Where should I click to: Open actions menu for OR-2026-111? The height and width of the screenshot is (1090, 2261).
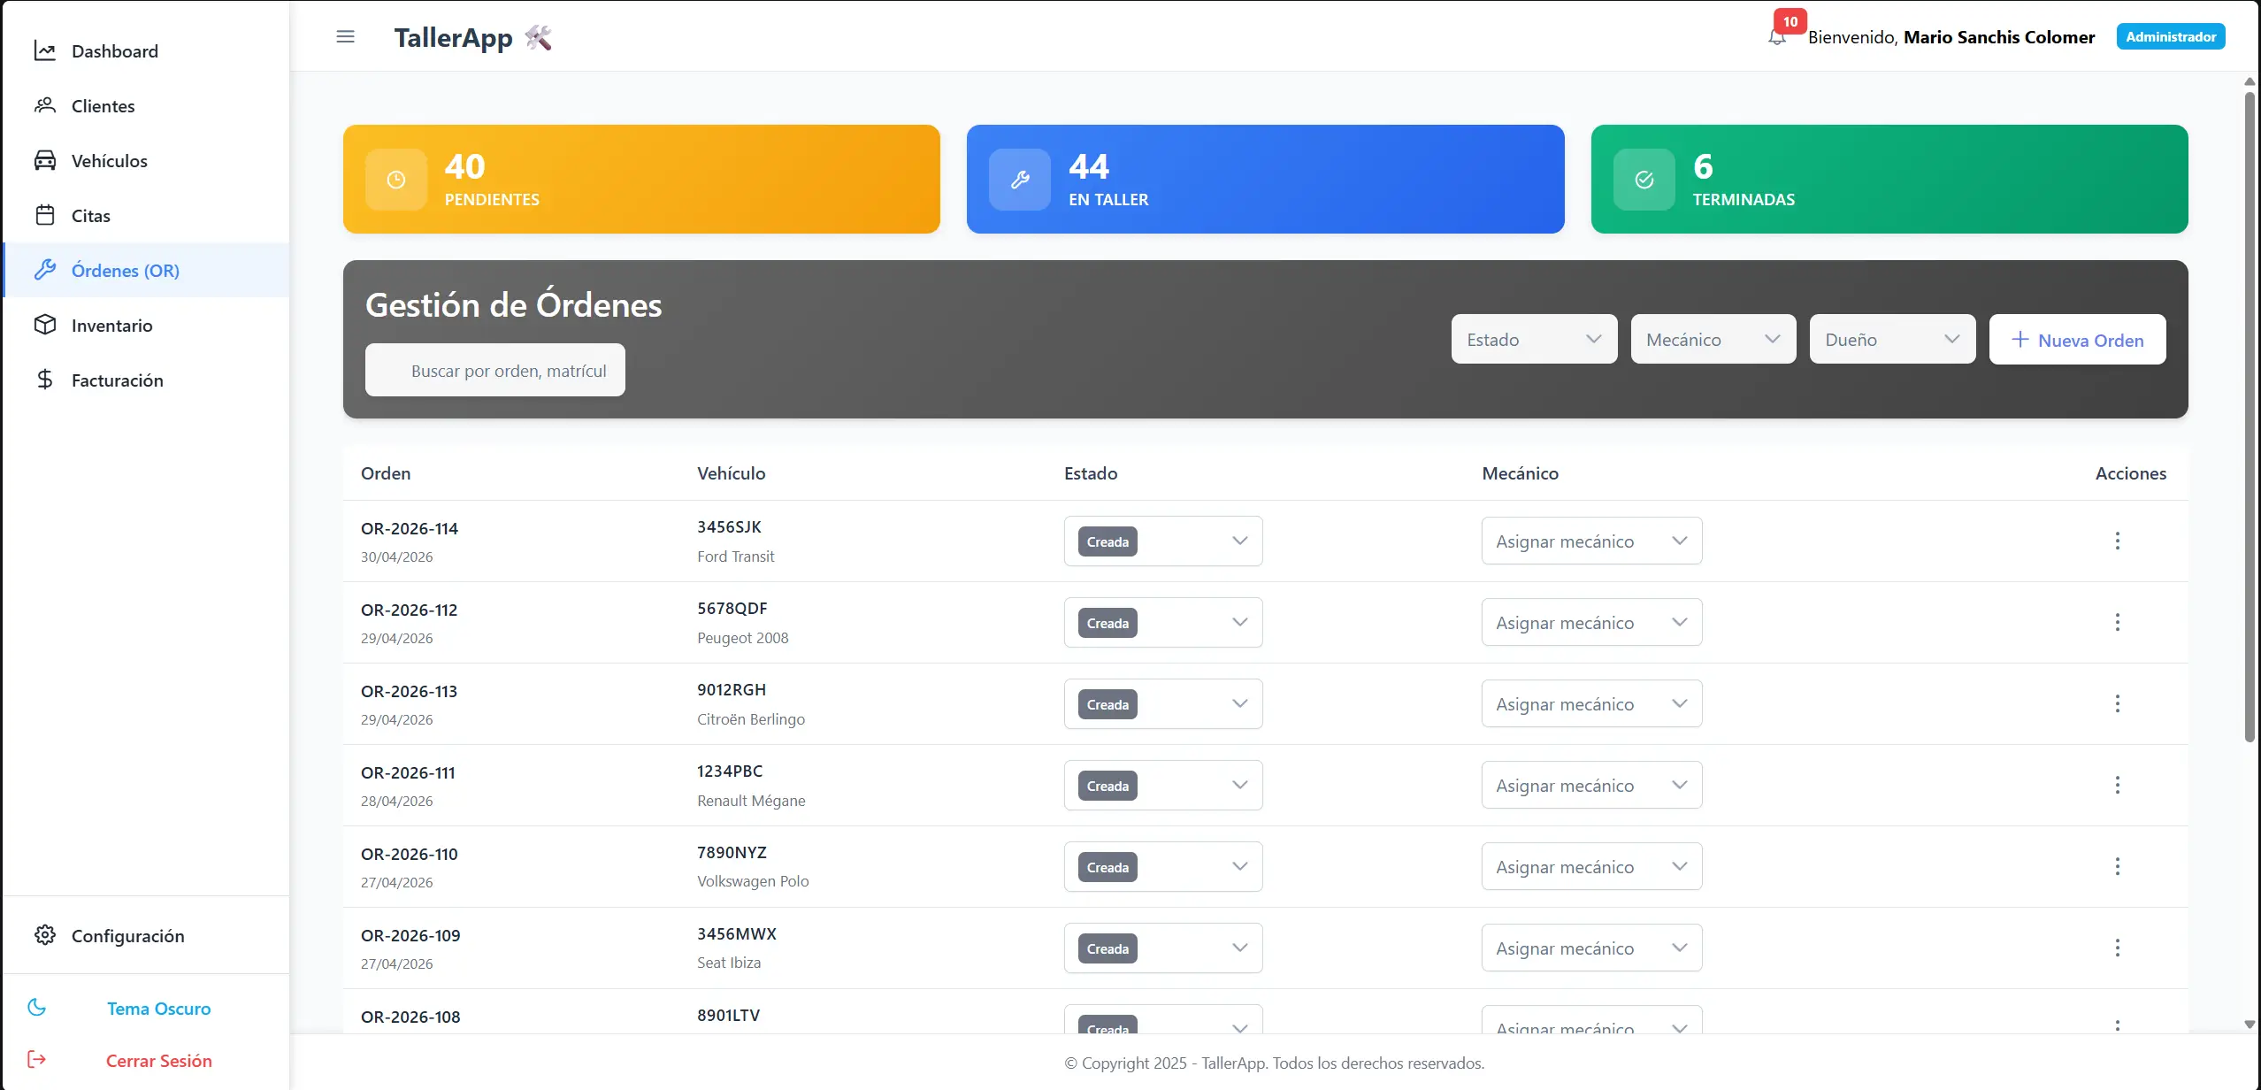2118,785
